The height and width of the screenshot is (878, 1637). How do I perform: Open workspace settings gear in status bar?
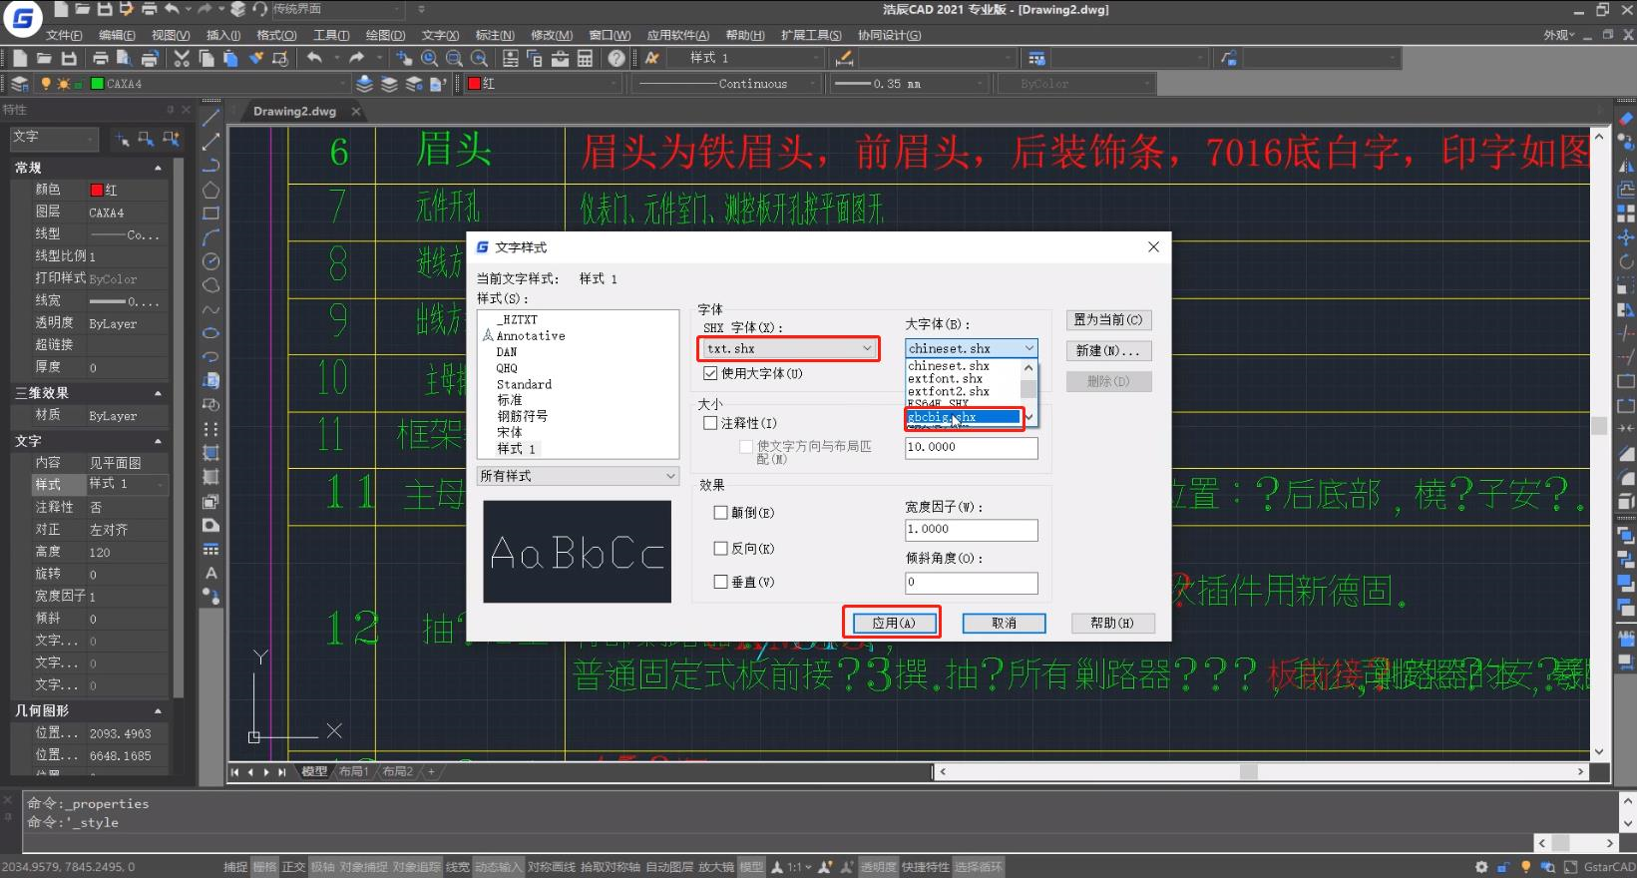tap(1481, 867)
